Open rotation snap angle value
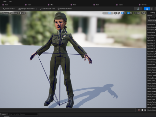 click(131, 13)
